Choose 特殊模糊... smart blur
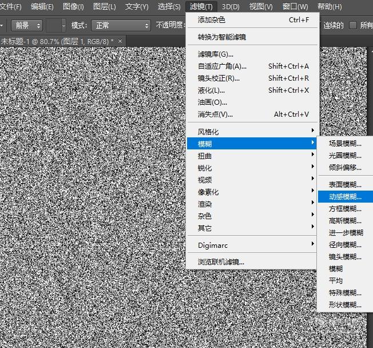The width and height of the screenshot is (373, 348). click(346, 292)
